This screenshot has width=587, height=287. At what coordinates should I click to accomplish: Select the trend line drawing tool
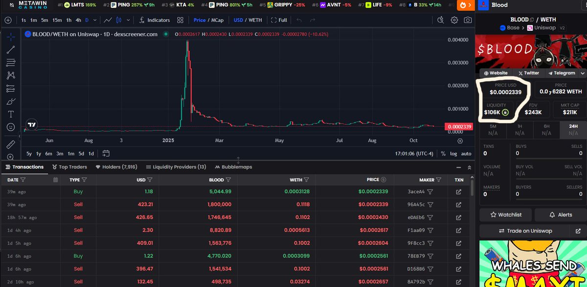coord(10,49)
